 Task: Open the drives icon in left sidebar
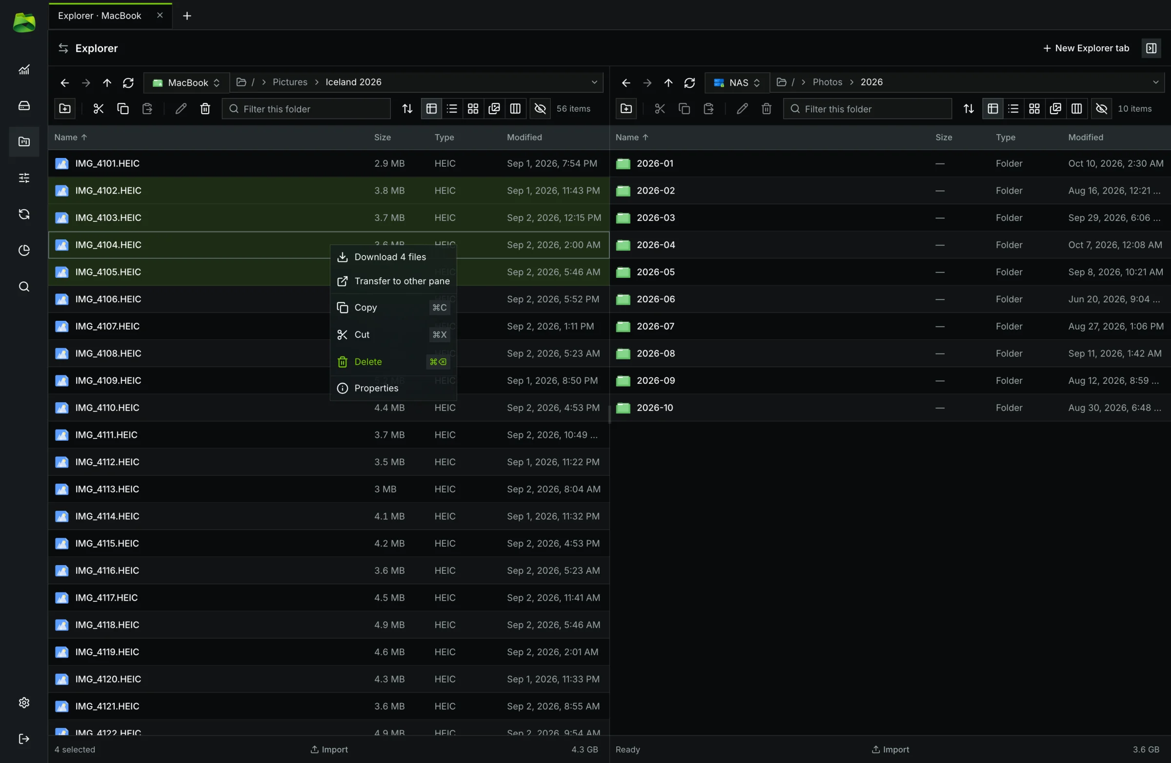click(23, 106)
